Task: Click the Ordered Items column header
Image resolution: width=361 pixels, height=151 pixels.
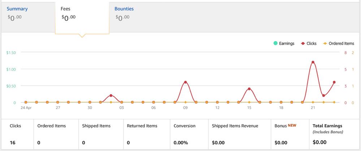Action: [x=52, y=126]
